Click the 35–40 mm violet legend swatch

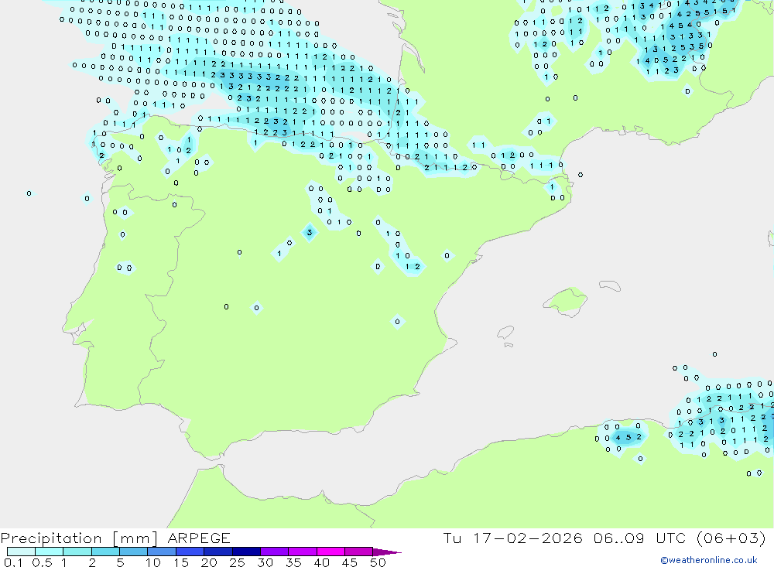(303, 552)
